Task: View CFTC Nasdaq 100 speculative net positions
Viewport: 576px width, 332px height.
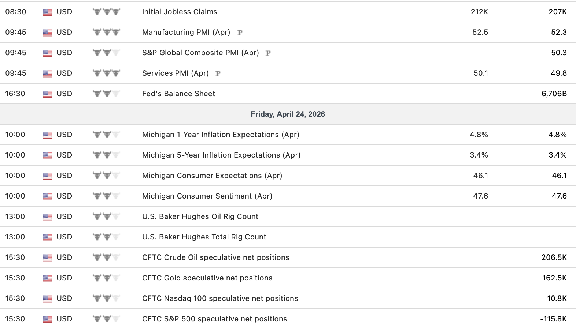Action: click(x=220, y=298)
